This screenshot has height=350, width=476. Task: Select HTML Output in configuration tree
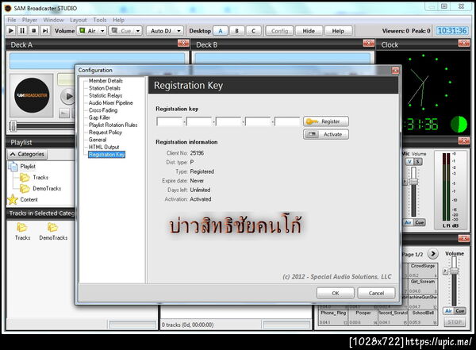pos(104,147)
